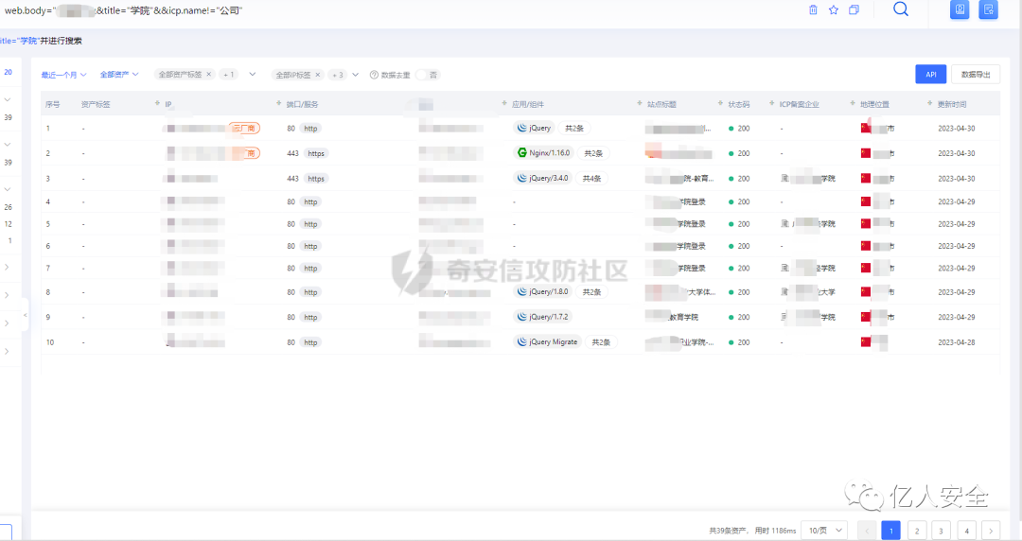Go to page 4
Screen dimensions: 1022x541
tap(966, 531)
